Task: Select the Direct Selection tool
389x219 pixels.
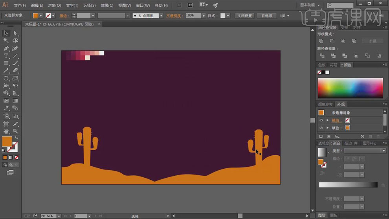Action: click(15, 33)
